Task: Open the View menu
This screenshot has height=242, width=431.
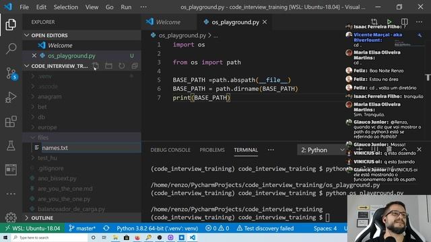Action: pos(92,7)
